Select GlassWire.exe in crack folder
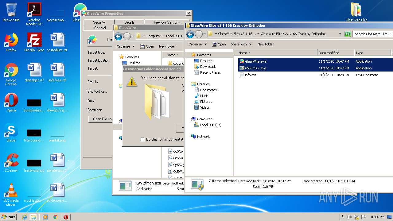This screenshot has width=393, height=221. (255, 61)
